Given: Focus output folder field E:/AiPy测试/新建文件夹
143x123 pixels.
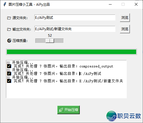Looking at the screenshot, I should tap(75, 29).
